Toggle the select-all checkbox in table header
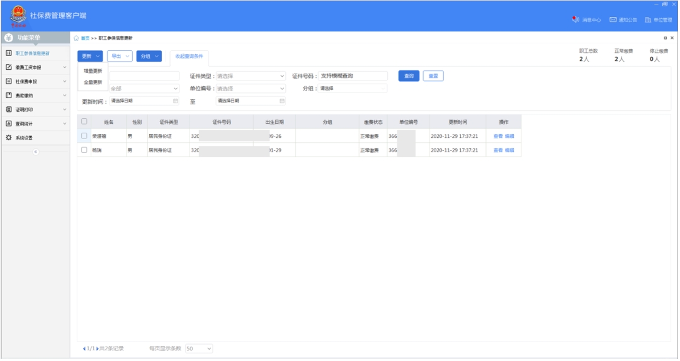Screen dimensions: 680x361 (x=84, y=121)
